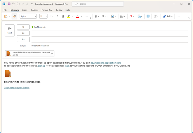This screenshot has height=133, width=193.
Task: Click into the Subject field
Action: [x=108, y=46]
